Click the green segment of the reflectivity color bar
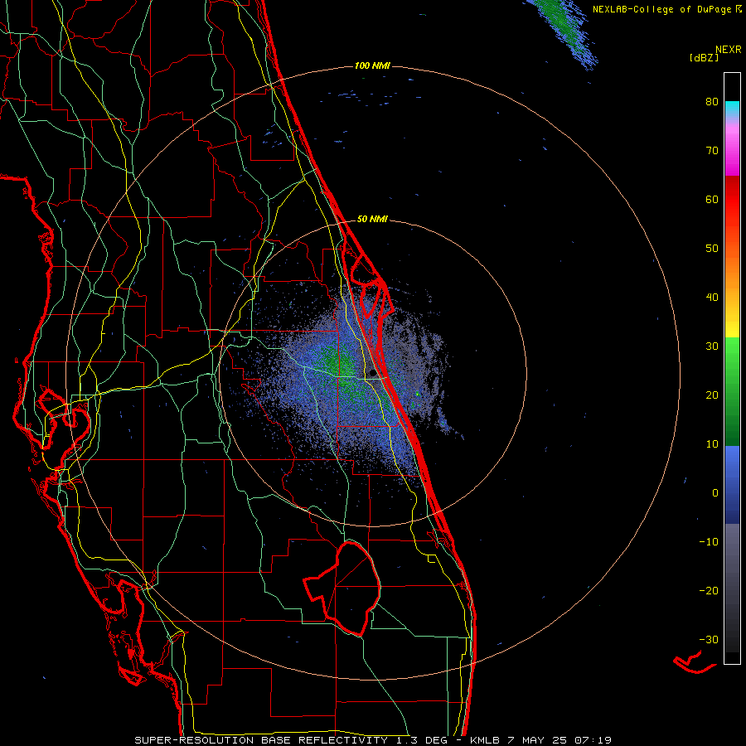This screenshot has height=746, width=746. point(732,392)
